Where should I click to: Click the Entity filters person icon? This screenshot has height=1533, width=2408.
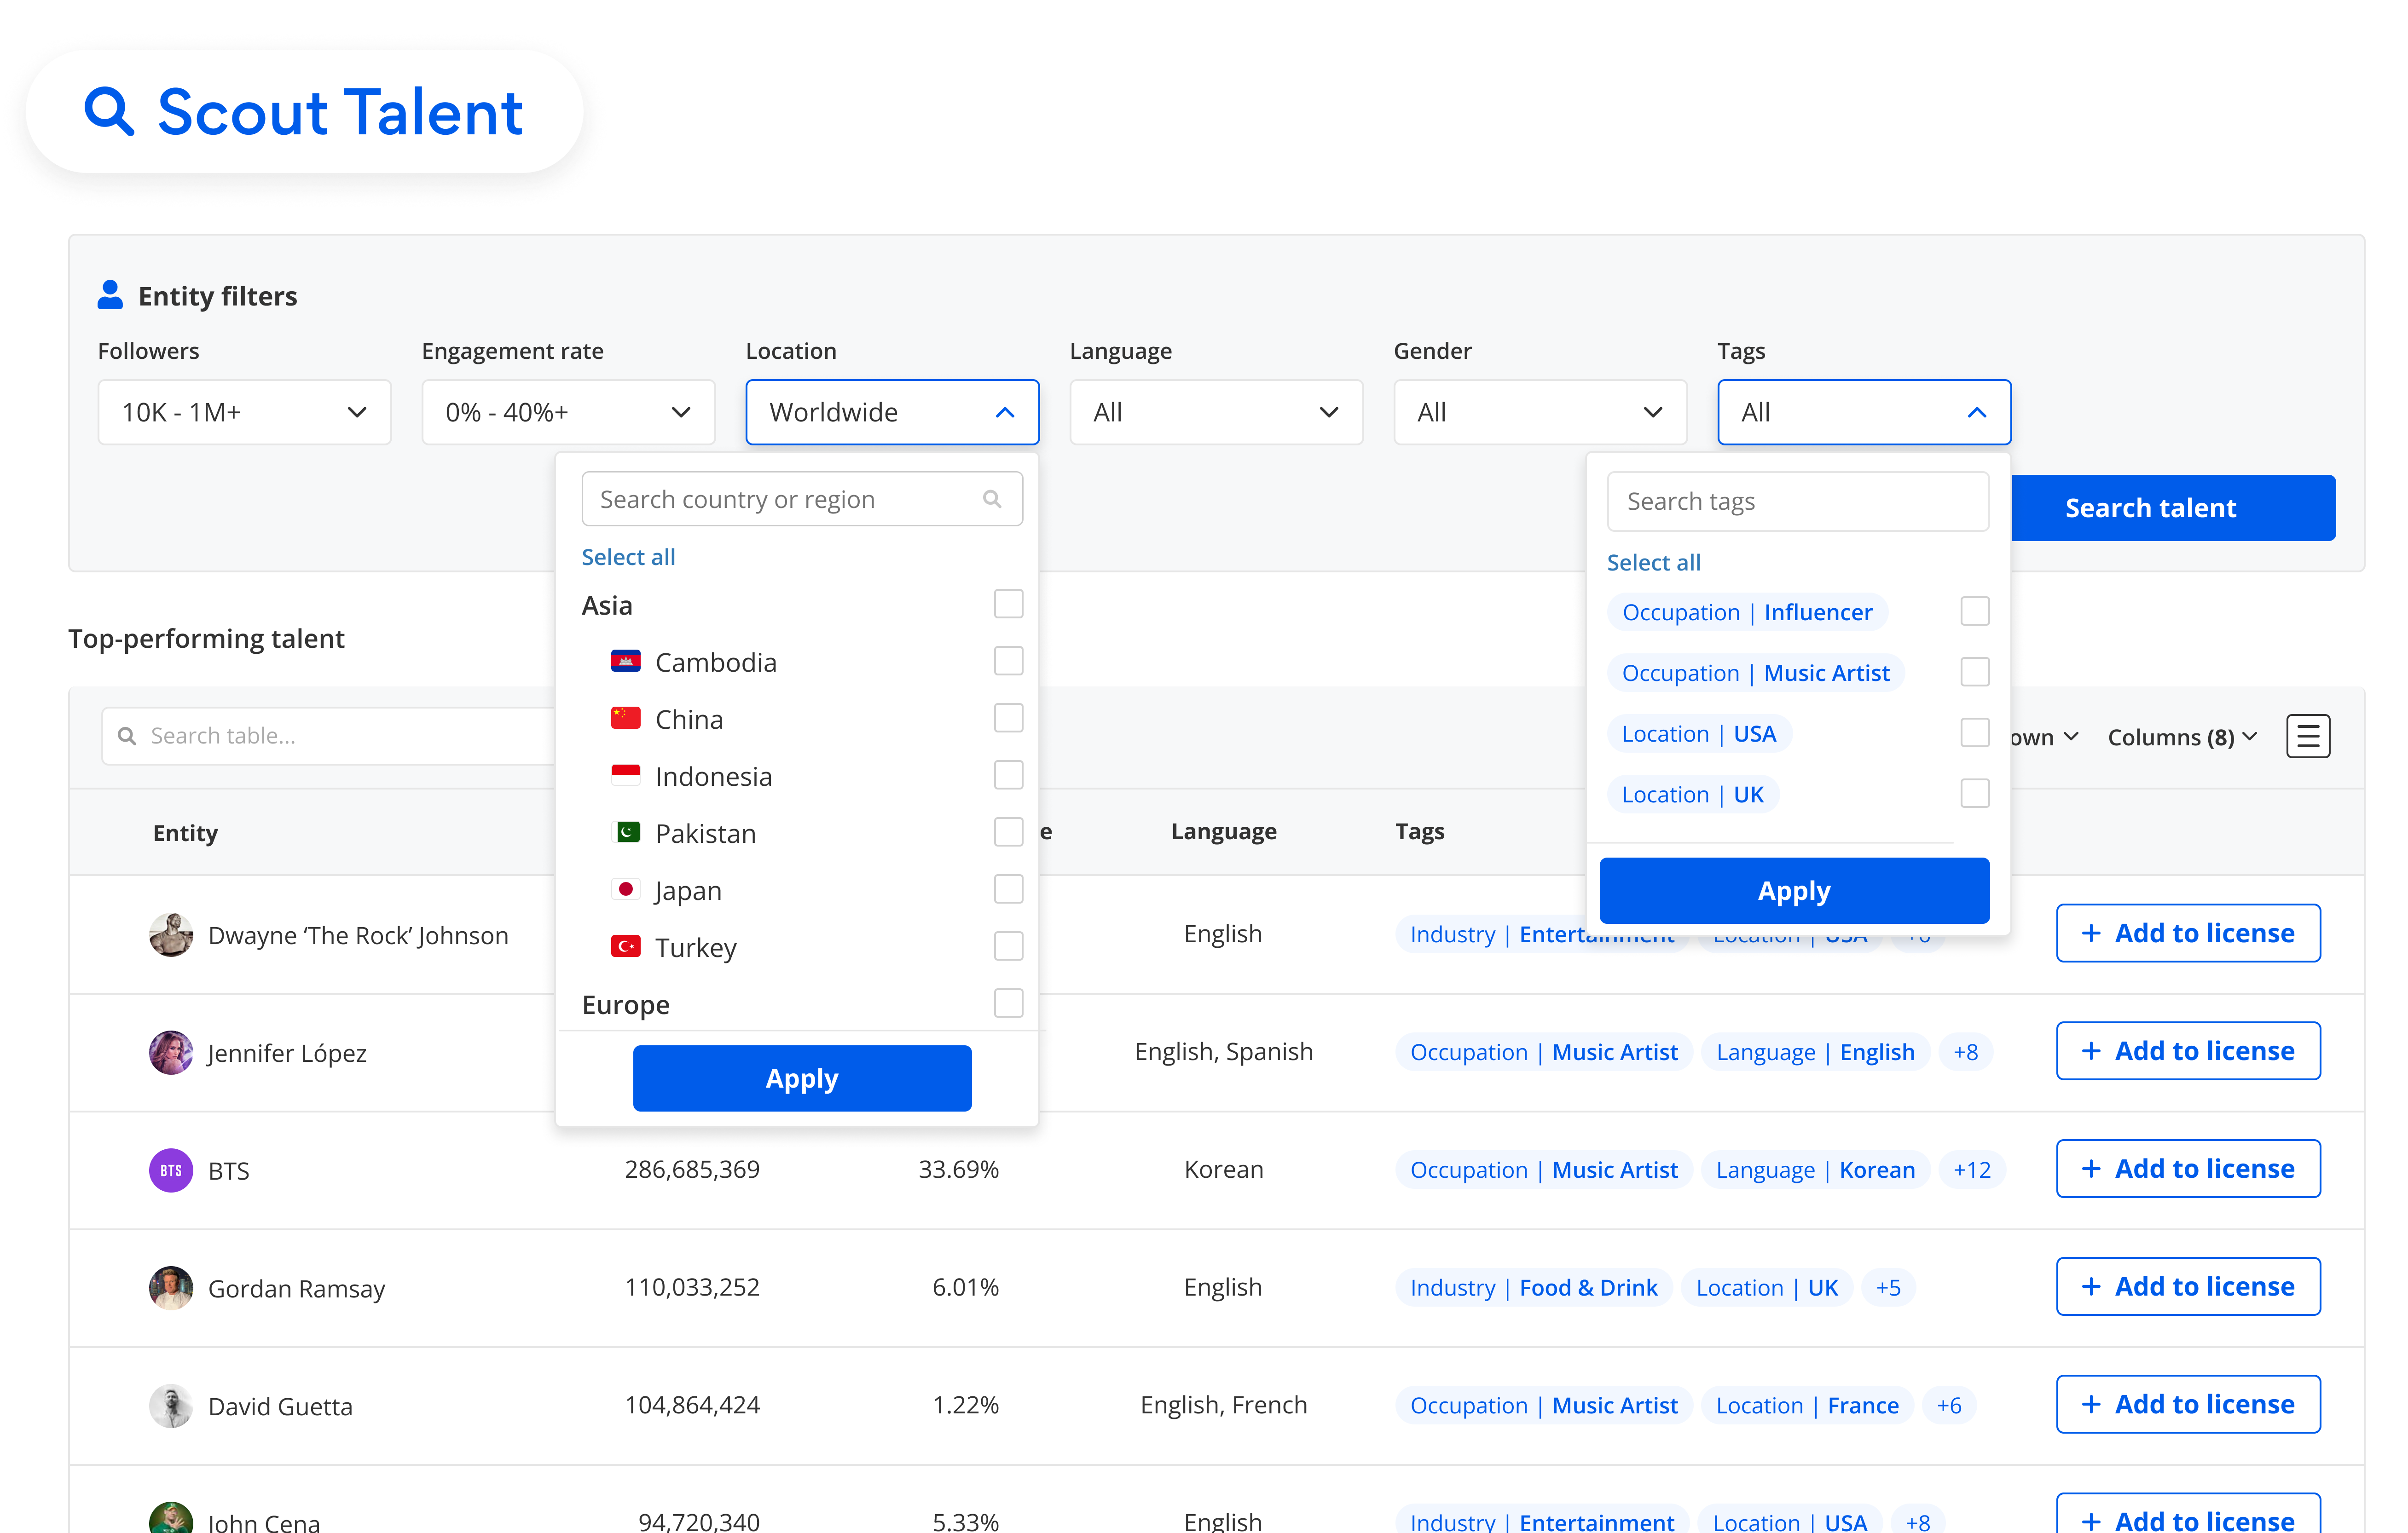coord(110,295)
